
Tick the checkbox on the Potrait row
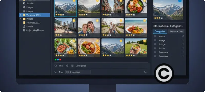tap(183, 48)
